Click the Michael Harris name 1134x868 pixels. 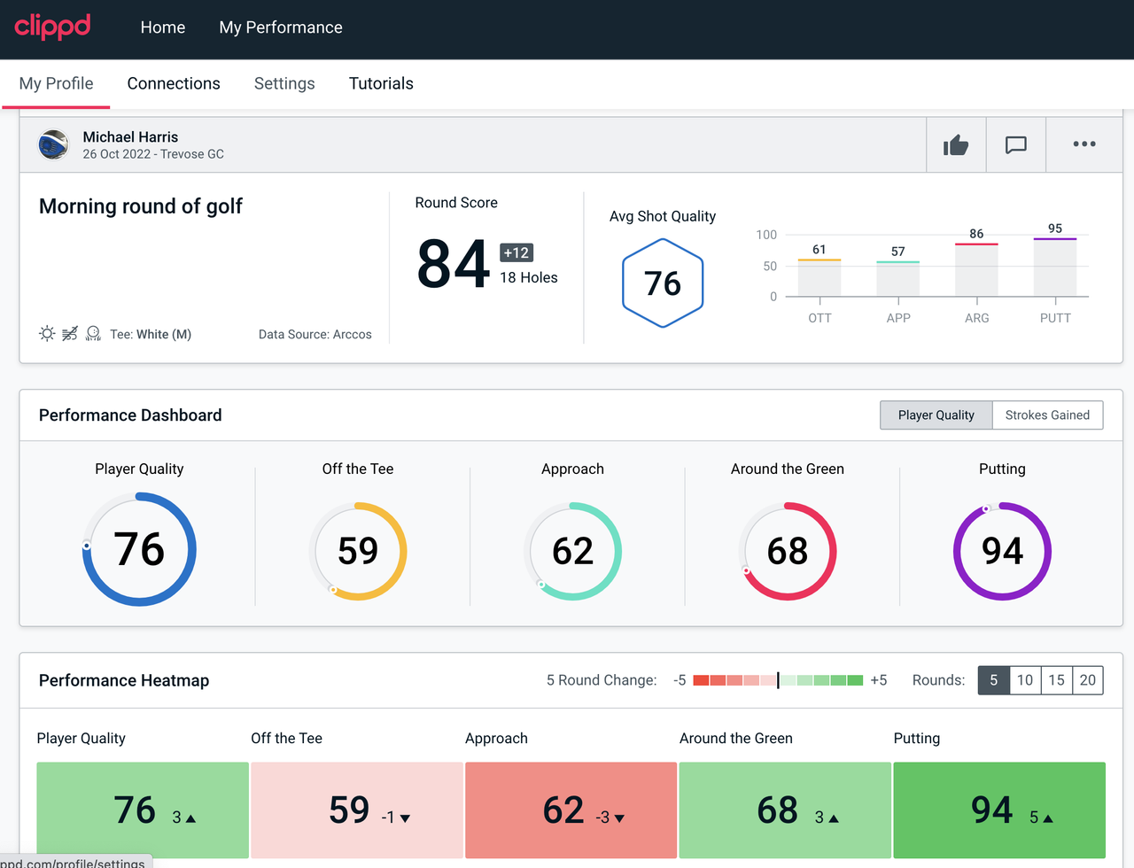tap(130, 136)
